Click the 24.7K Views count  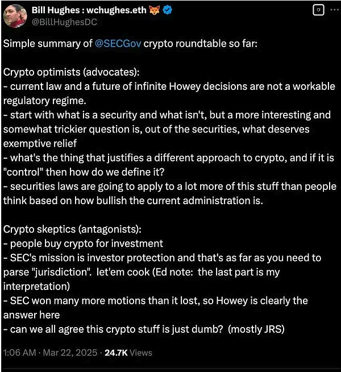pyautogui.click(x=127, y=353)
